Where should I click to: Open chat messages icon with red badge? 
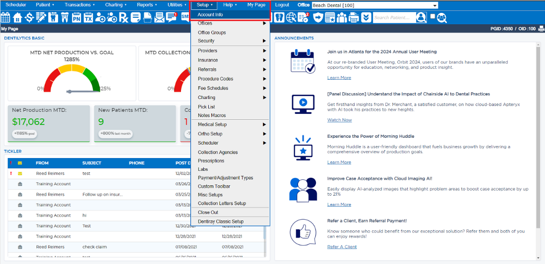click(172, 17)
